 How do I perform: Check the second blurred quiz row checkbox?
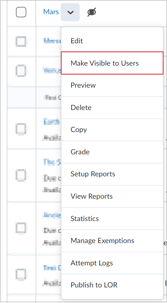click(x=21, y=71)
